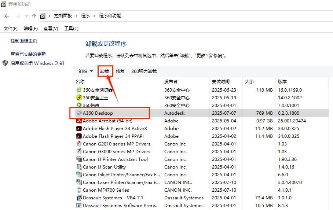The image size is (333, 210).
Task: Click the 769 MB size cell
Action: click(x=264, y=113)
